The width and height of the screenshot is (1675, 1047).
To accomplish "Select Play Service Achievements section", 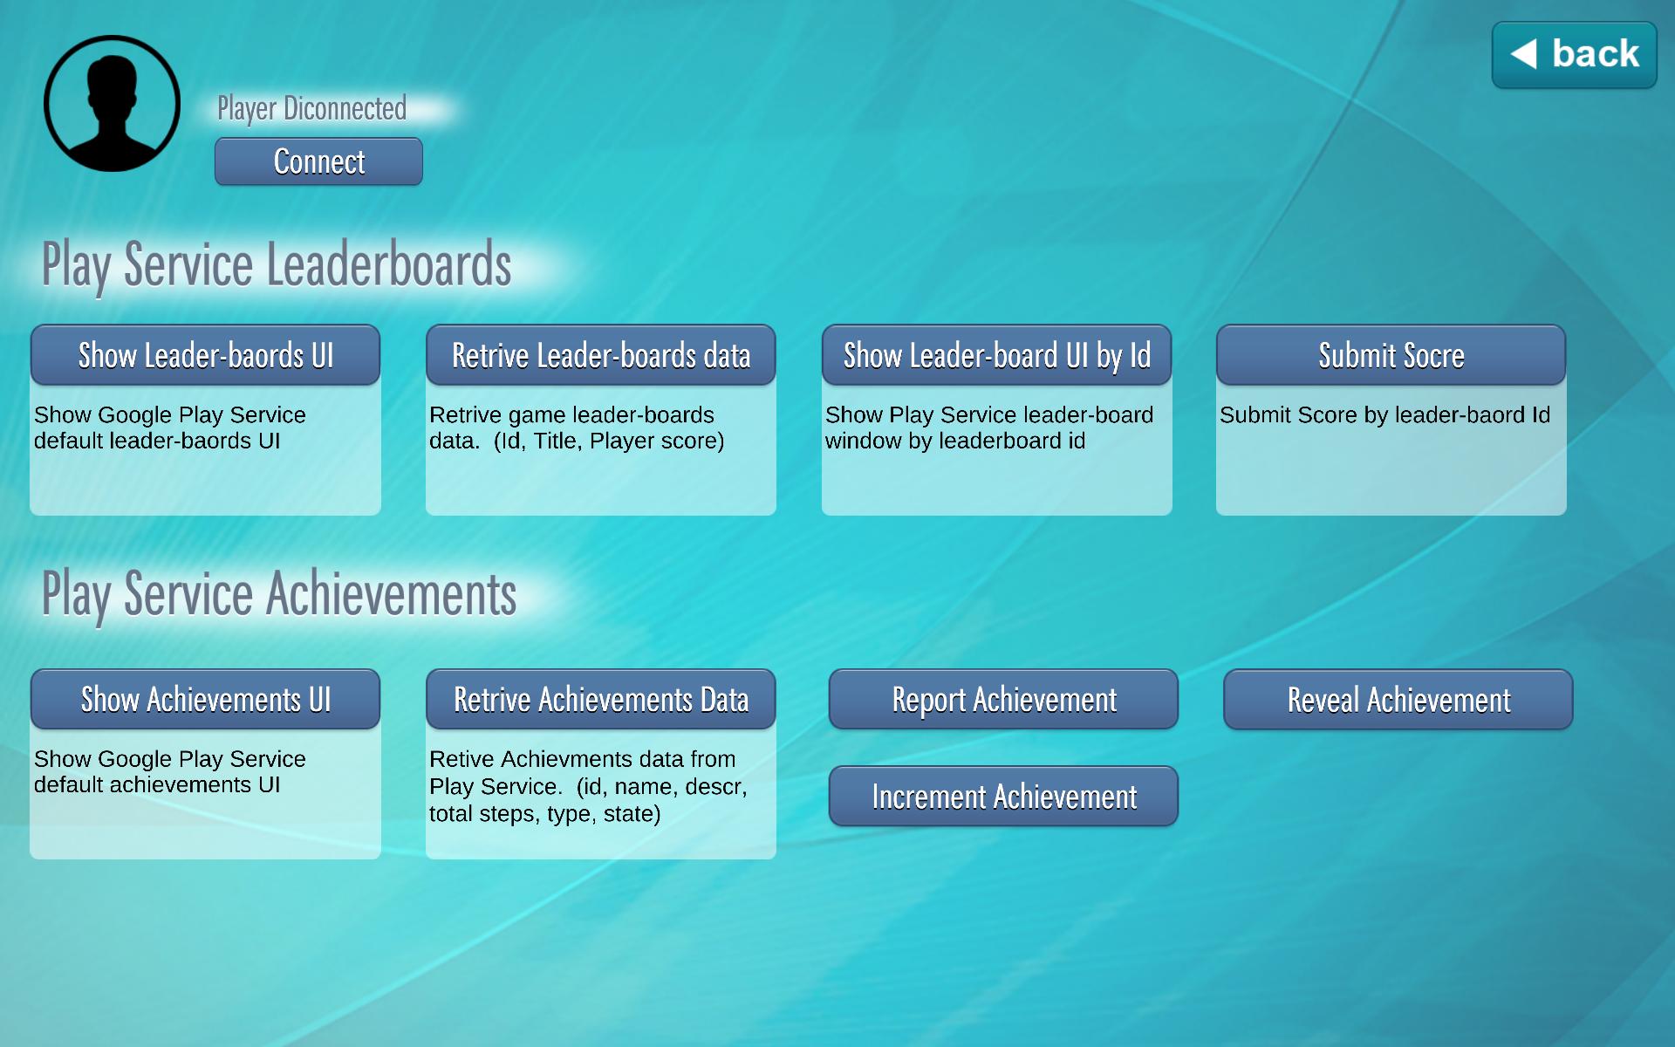I will (x=277, y=591).
